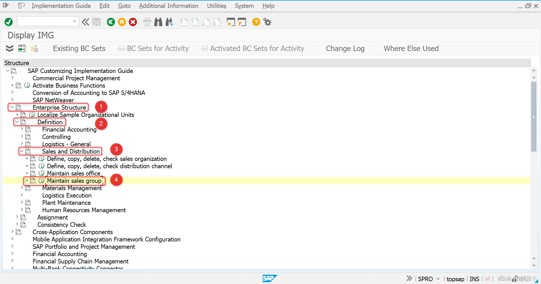The height and width of the screenshot is (284, 541).
Task: Select Financial Accounting under Definition
Action: coord(69,129)
